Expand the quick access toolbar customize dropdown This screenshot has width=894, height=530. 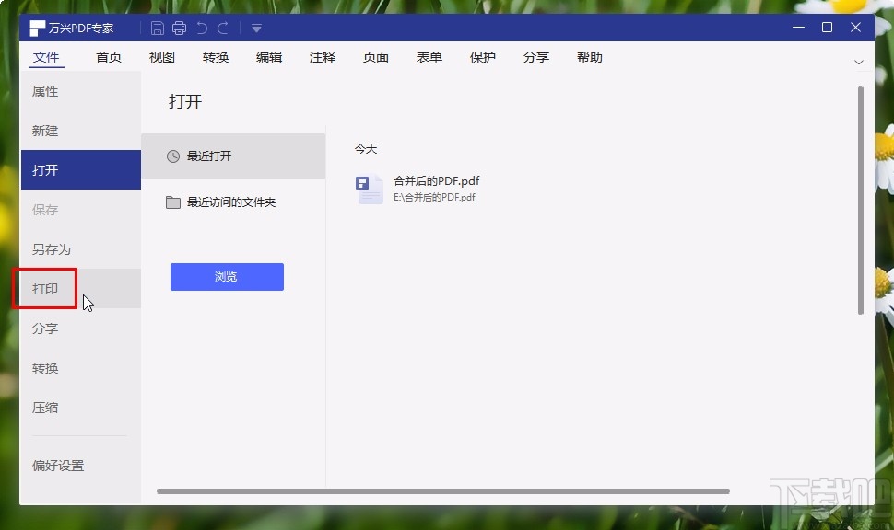point(255,29)
